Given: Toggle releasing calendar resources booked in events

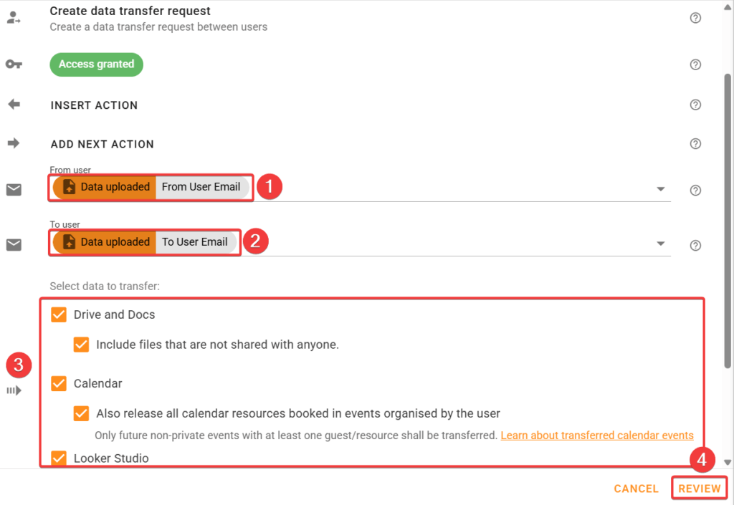Looking at the screenshot, I should 81,413.
